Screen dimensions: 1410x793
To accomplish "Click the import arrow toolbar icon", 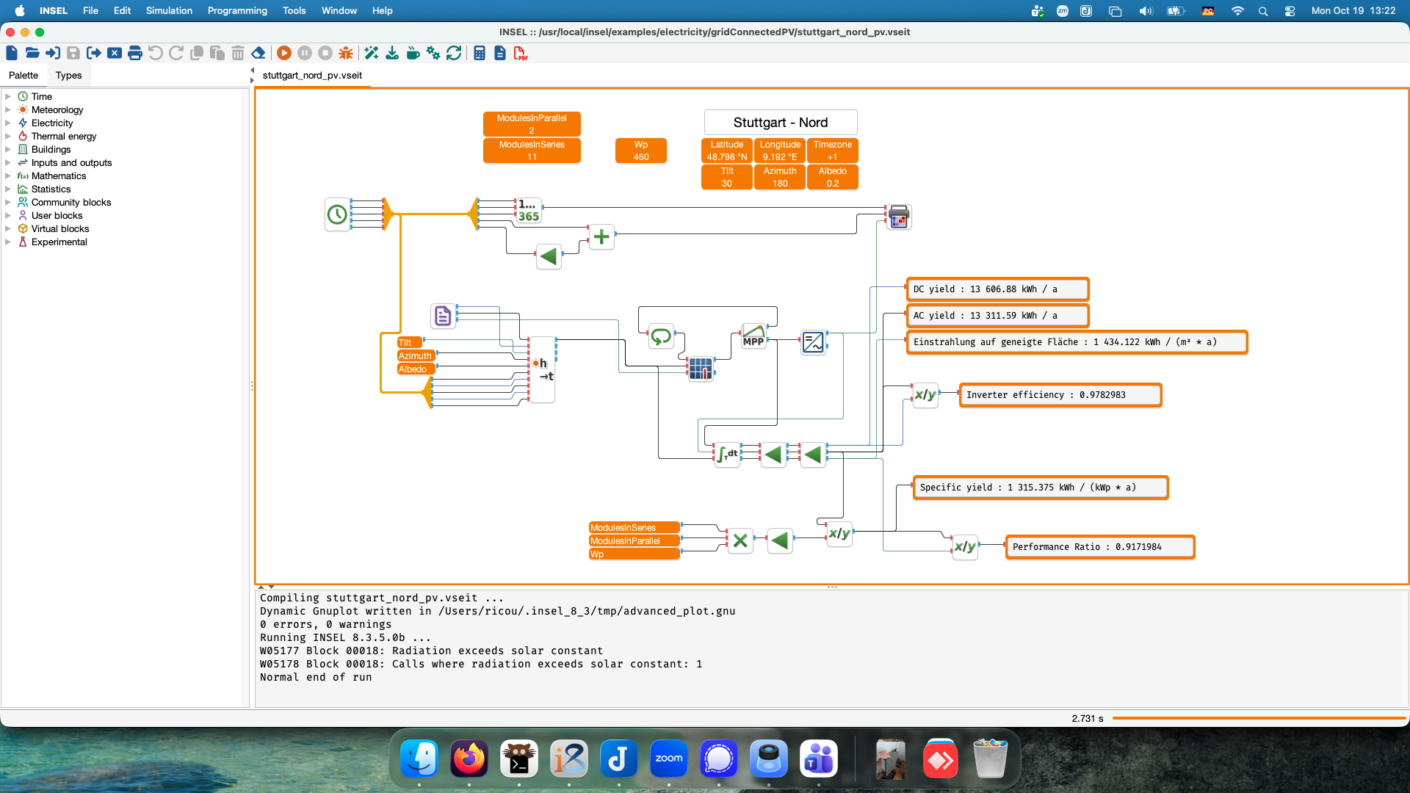I will 53,53.
